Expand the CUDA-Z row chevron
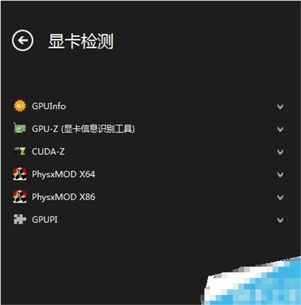Viewport: 301px width, 305px height. (x=280, y=152)
